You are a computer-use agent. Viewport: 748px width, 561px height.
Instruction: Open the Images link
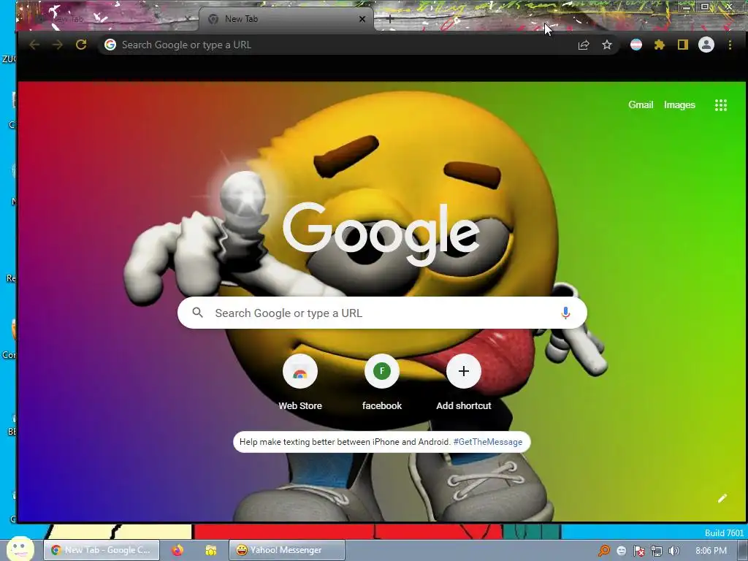679,105
